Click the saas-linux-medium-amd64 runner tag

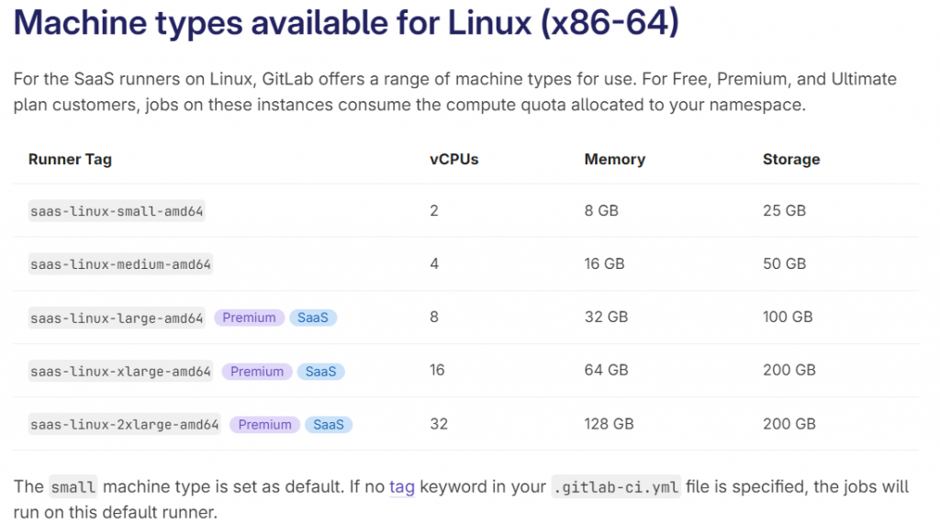point(120,264)
